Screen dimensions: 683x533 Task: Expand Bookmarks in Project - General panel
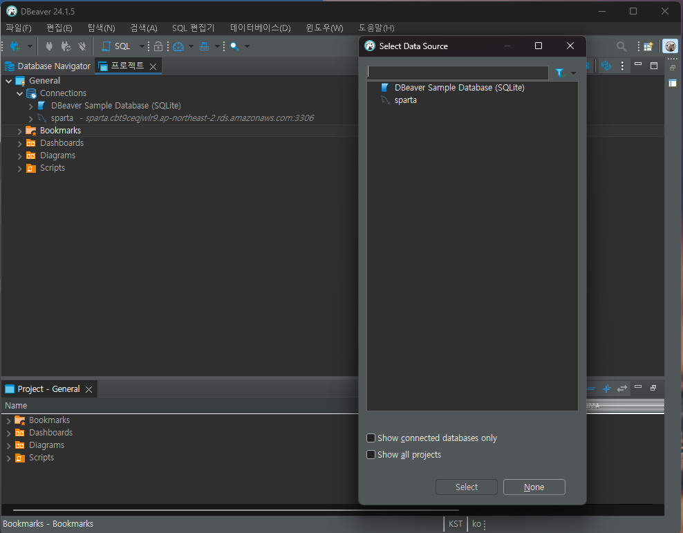(x=9, y=420)
